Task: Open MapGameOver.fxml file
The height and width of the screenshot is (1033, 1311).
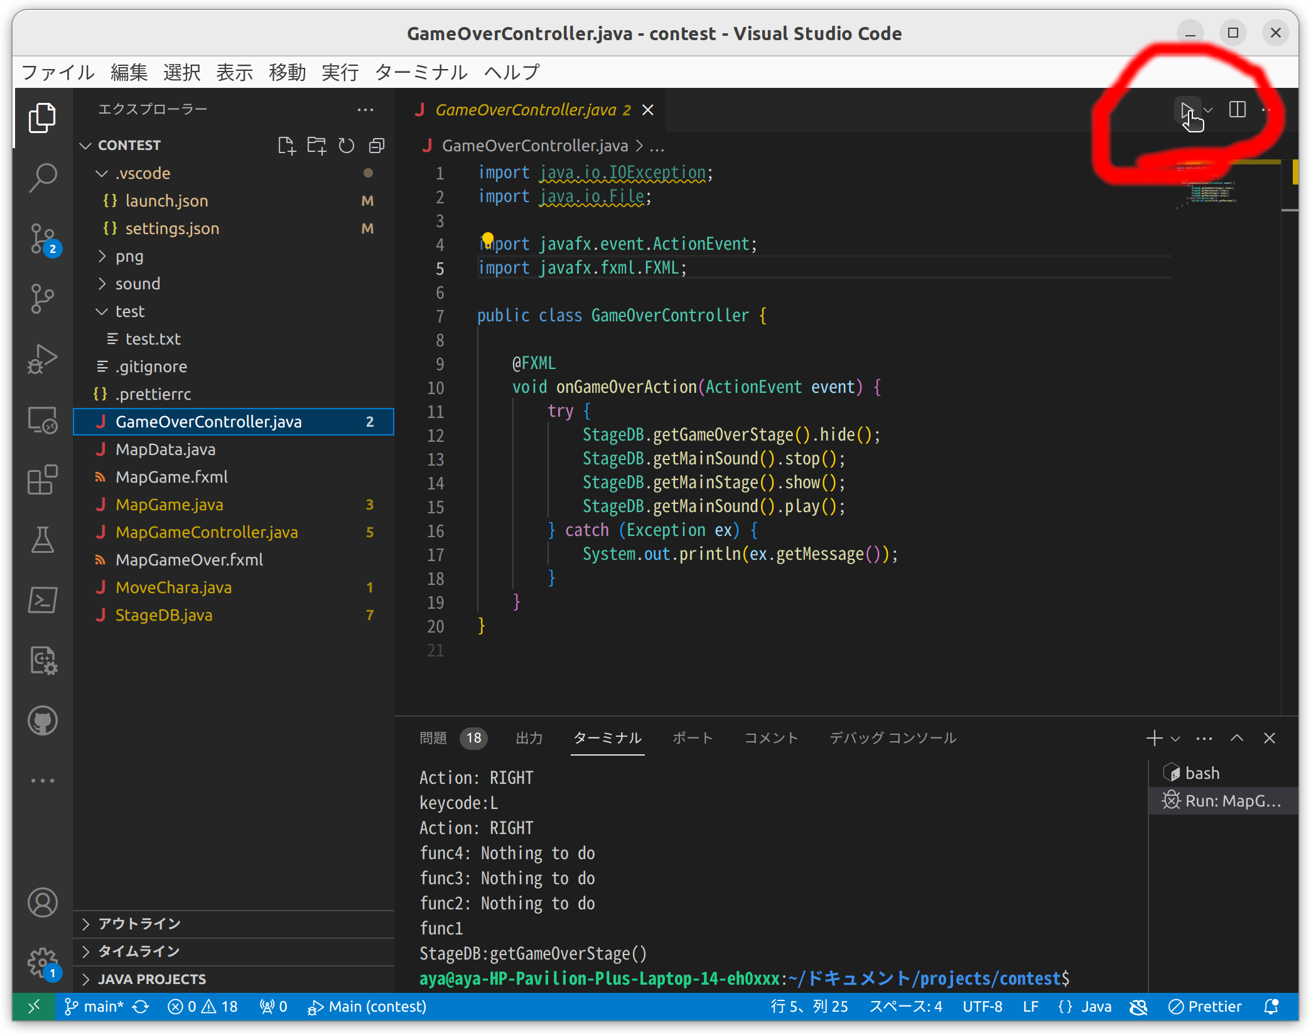Action: coord(234,560)
